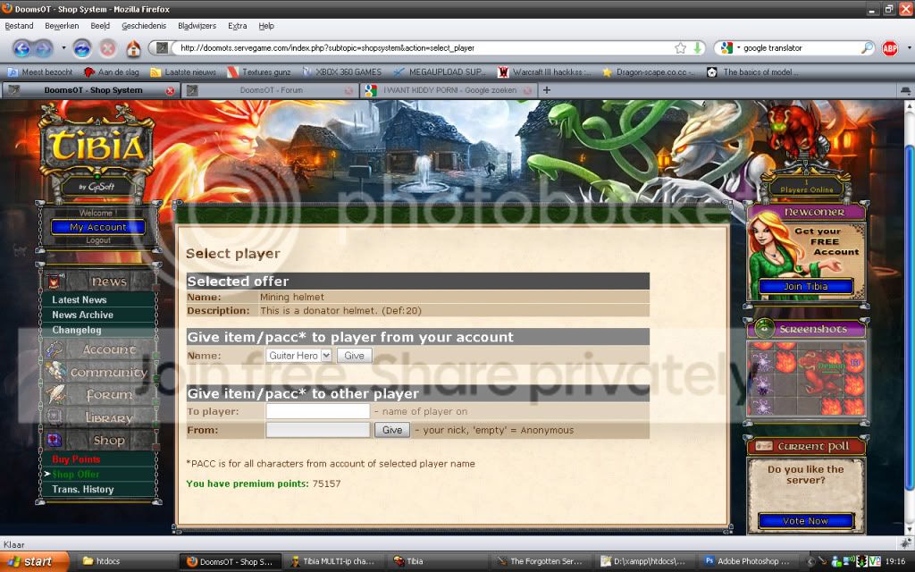
Task: Open Aan de slag bookmark
Action: pos(112,71)
